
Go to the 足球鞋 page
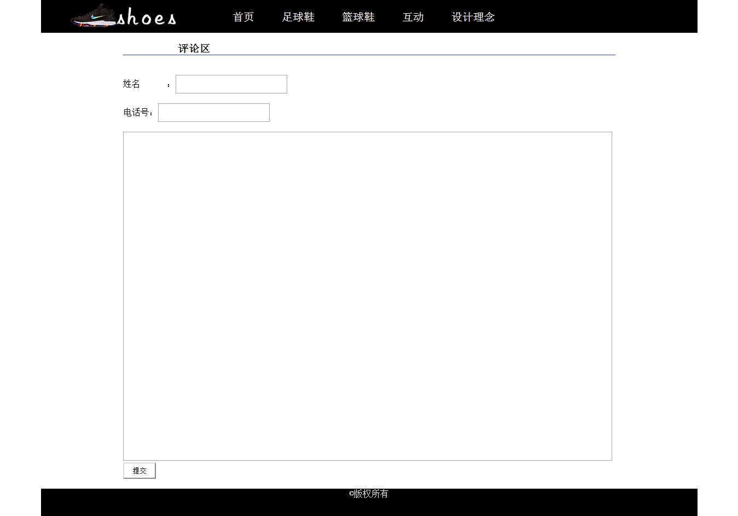click(298, 17)
